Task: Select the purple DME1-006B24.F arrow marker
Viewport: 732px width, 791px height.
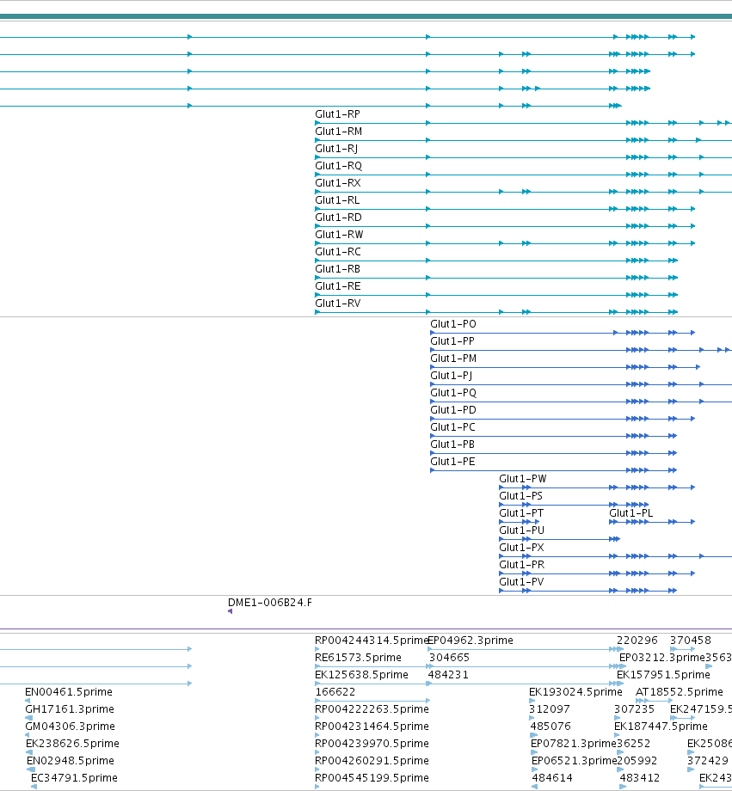Action: click(231, 611)
